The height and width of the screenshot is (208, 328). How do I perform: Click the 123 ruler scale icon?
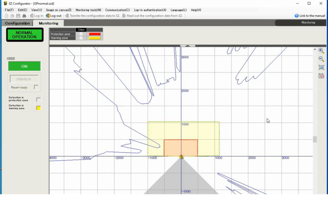[x=321, y=76]
